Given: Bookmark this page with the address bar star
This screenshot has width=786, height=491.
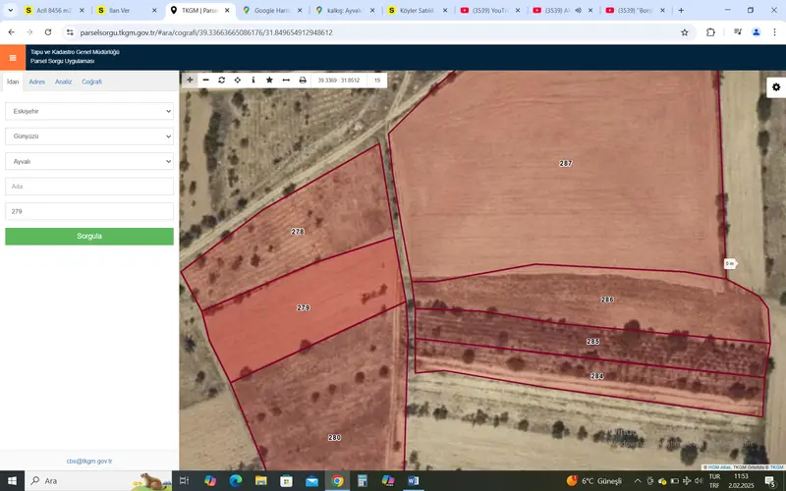Looking at the screenshot, I should [684, 32].
